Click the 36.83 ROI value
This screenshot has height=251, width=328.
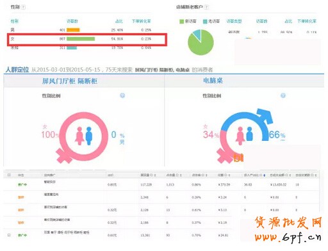248,184
